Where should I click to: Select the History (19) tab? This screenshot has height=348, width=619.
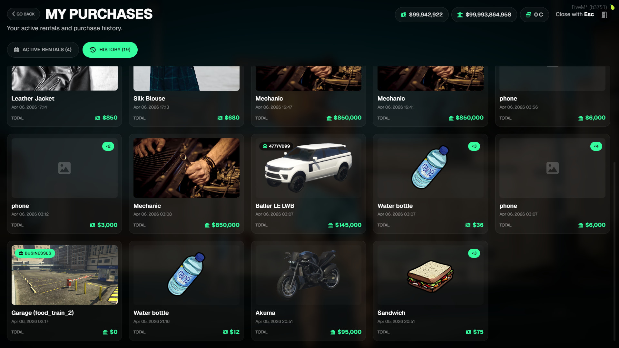[x=110, y=50]
